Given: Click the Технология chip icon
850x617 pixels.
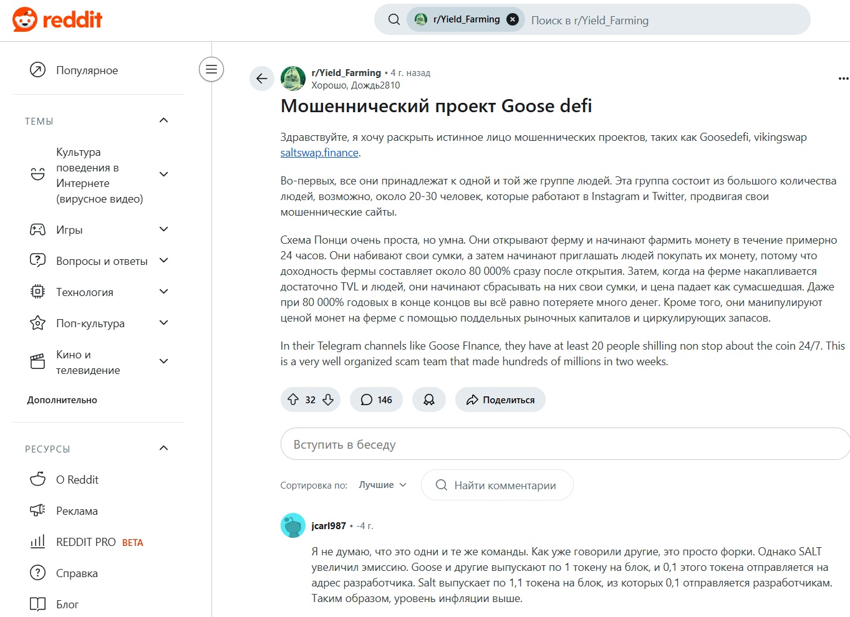Looking at the screenshot, I should tap(38, 292).
